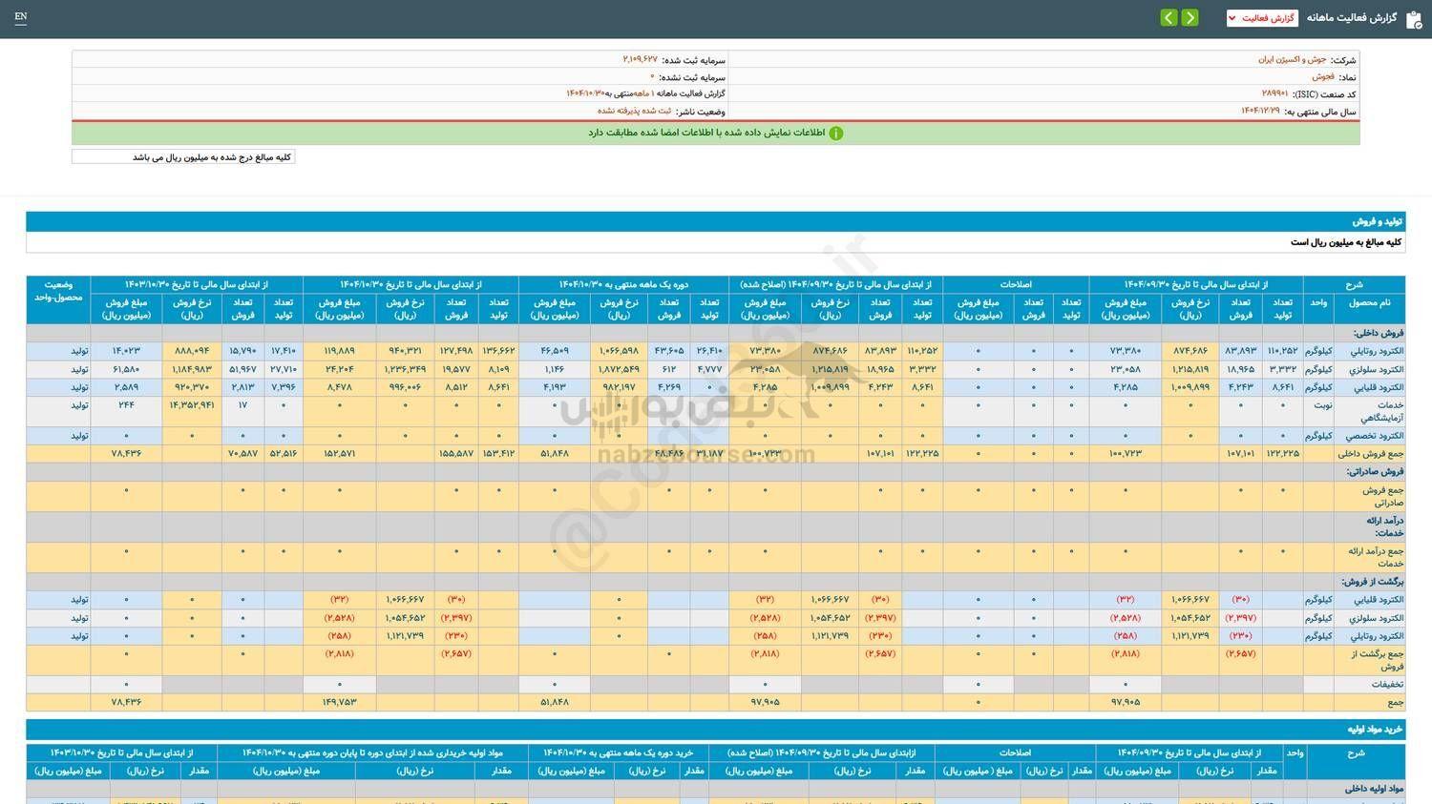1432x804 pixels.
Task: Click the وضعیت محصول-واحد column header
Action: tap(58, 291)
